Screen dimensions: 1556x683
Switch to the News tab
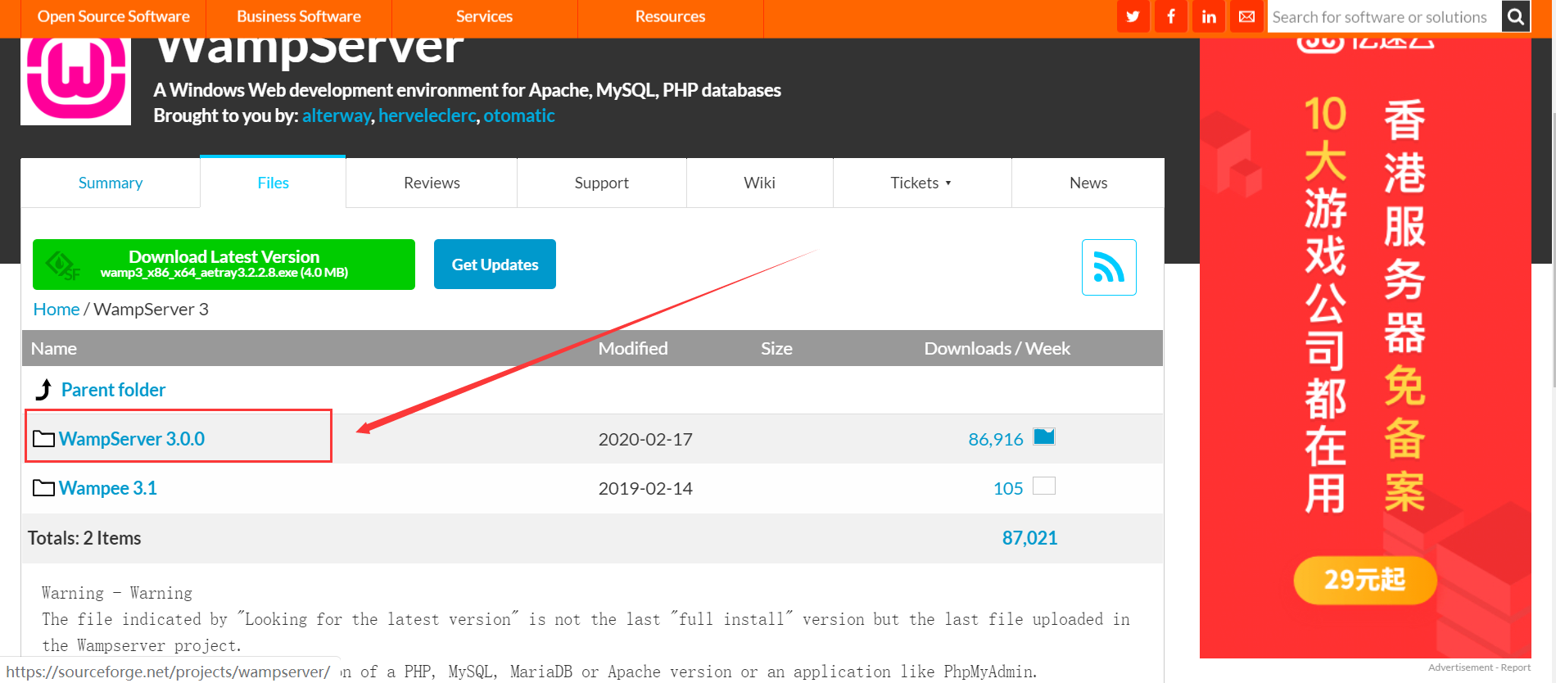tap(1088, 183)
